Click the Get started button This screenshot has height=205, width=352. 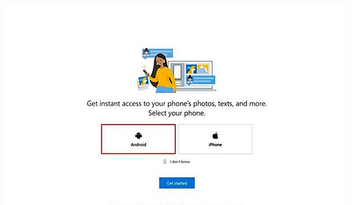[x=177, y=183]
